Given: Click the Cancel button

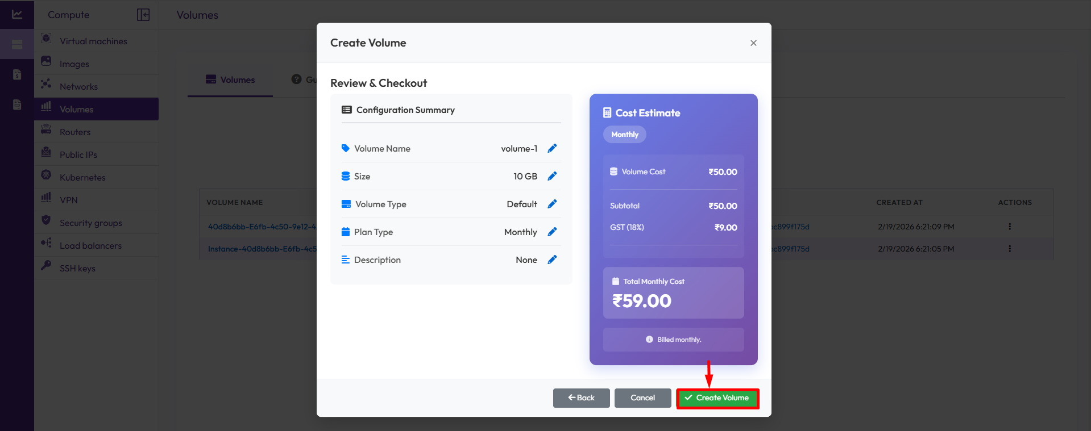Looking at the screenshot, I should [642, 398].
